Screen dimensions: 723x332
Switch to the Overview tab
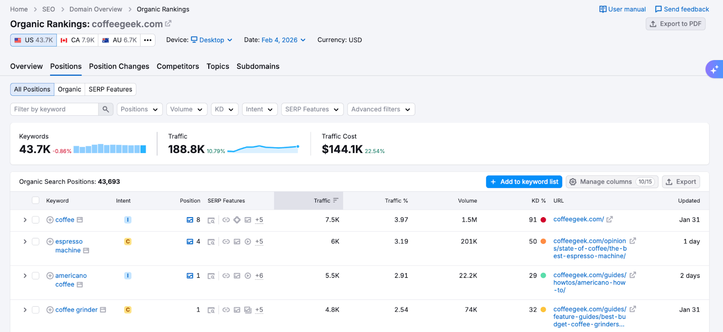pos(27,66)
